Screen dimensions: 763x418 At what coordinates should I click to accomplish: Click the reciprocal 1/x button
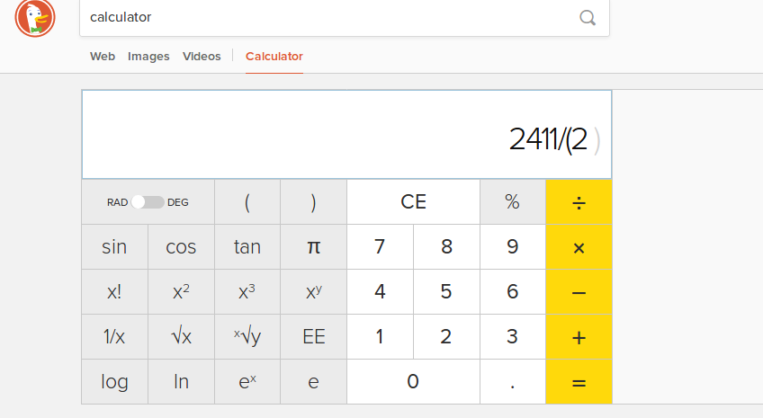(x=114, y=337)
